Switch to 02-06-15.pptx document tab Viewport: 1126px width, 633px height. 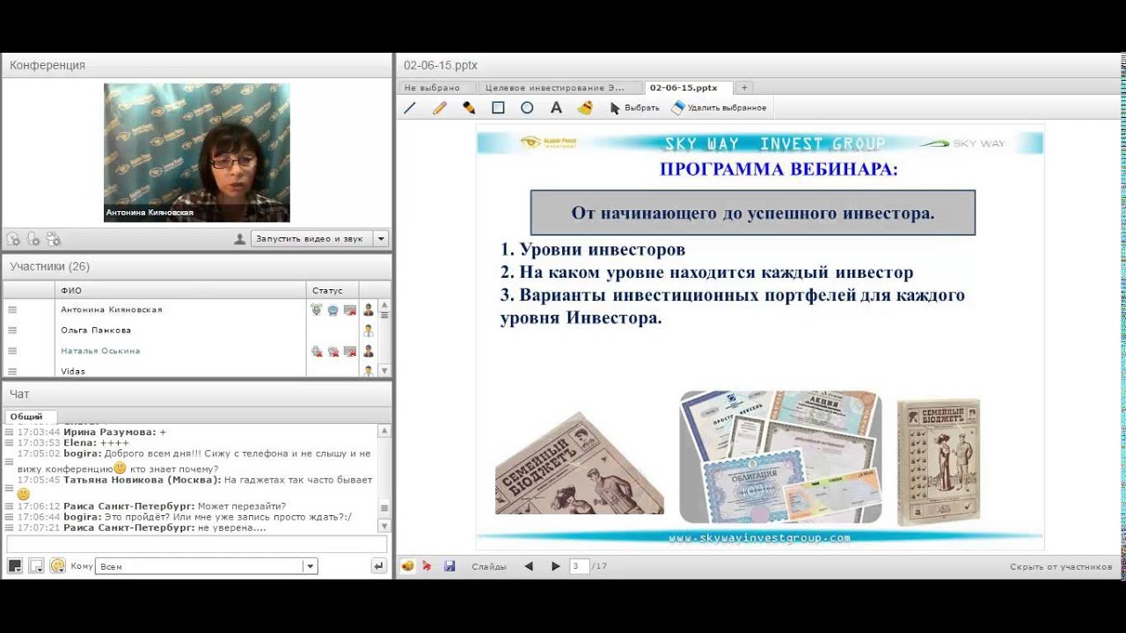coord(689,88)
